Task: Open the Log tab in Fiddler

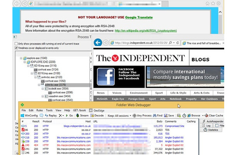Action: (206, 126)
